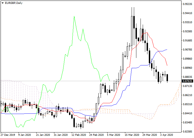The width and height of the screenshot is (194, 138).
Task: Select price level 0.93510 on the scale
Action: coord(187,22)
